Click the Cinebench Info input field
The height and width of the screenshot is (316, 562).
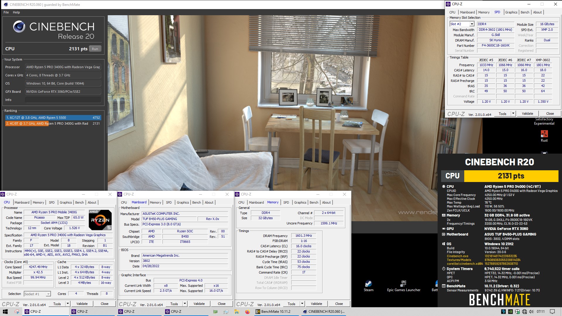pyautogui.click(x=63, y=100)
